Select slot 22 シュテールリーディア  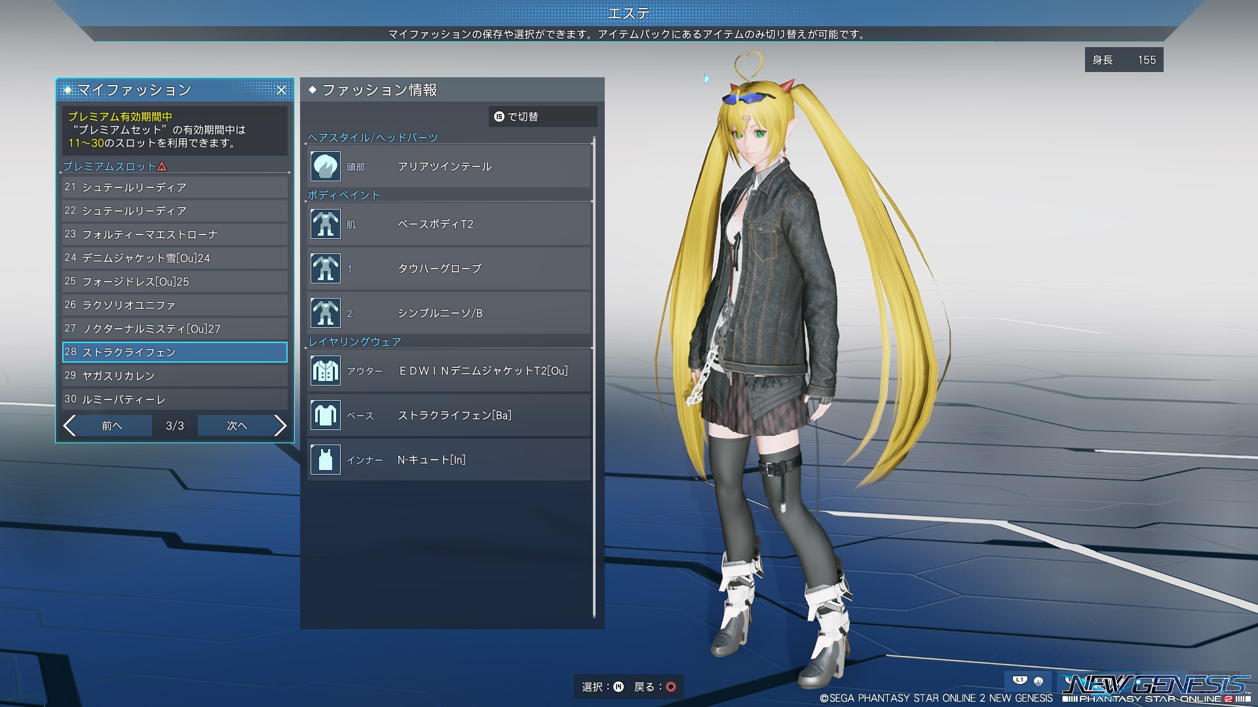(x=175, y=211)
